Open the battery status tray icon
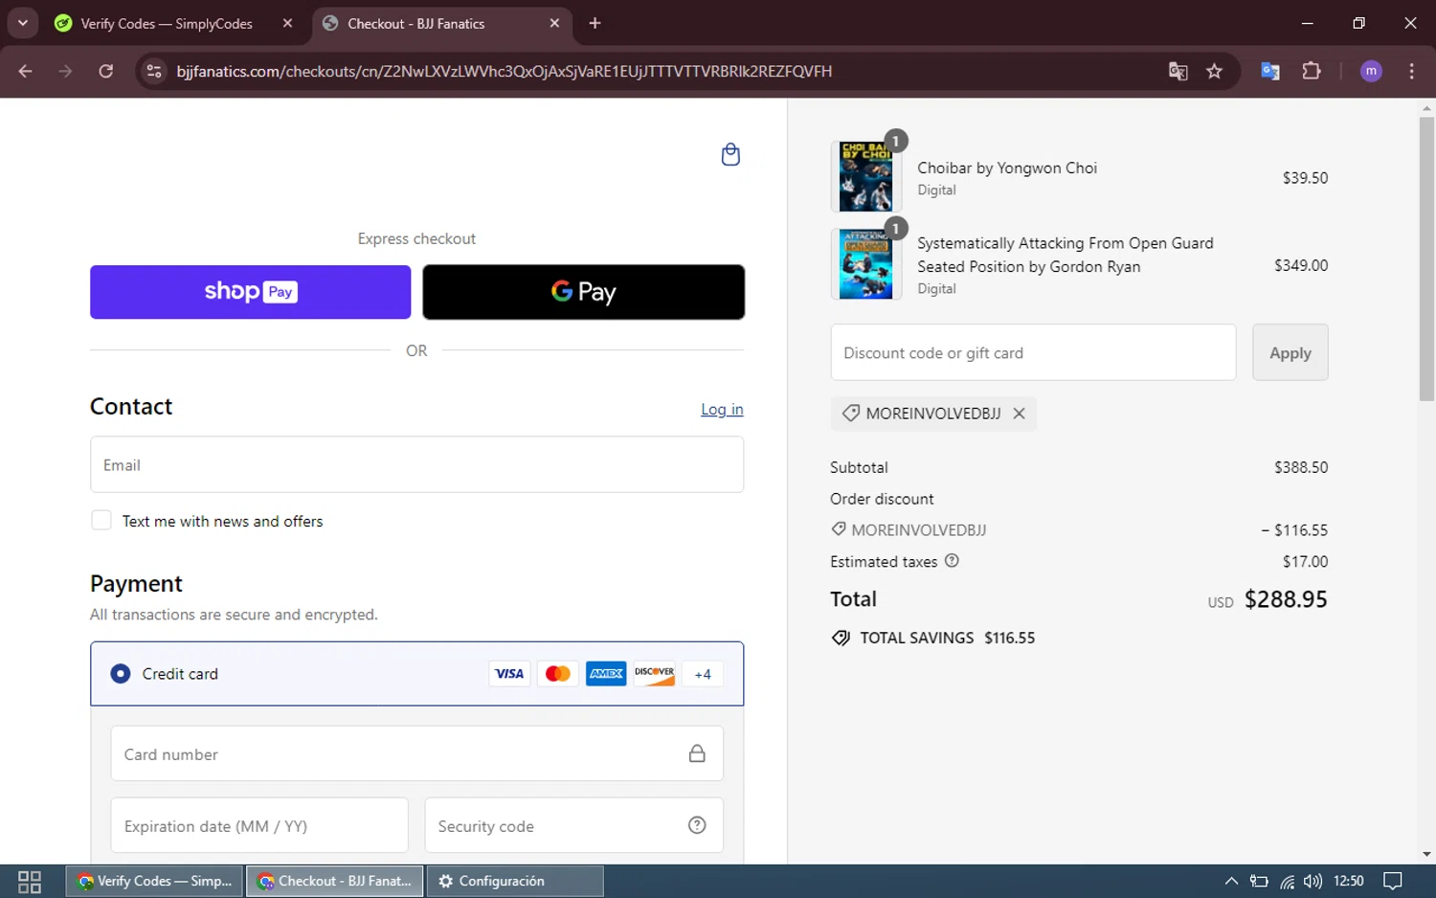The height and width of the screenshot is (898, 1436). tap(1259, 881)
